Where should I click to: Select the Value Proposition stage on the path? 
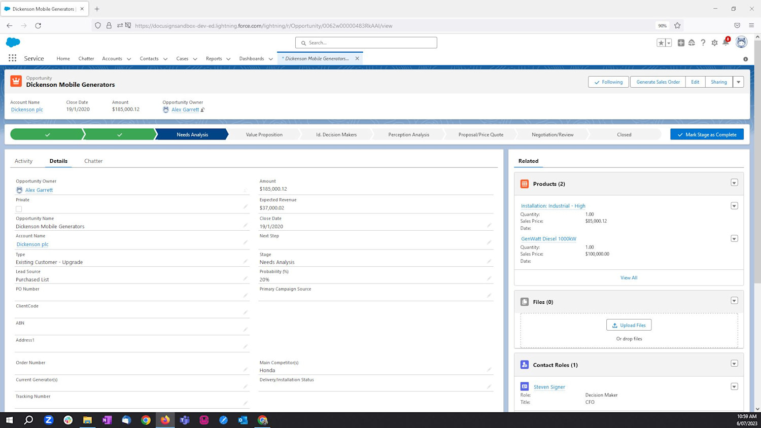click(264, 134)
